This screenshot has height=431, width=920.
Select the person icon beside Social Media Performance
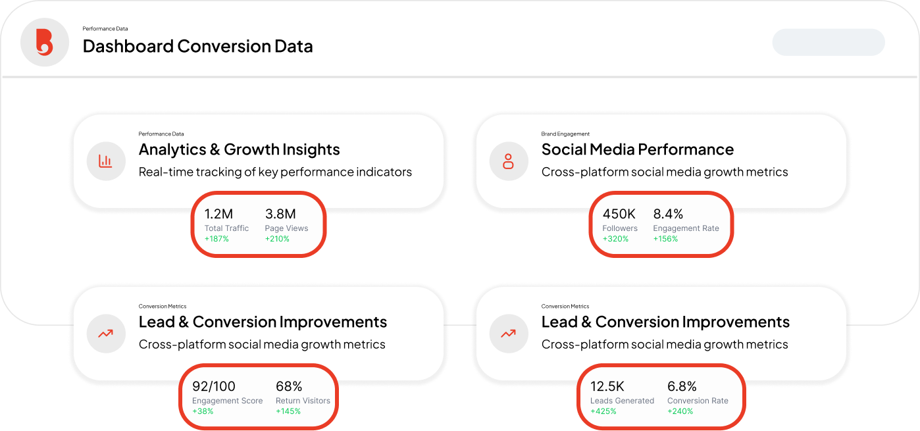coord(508,161)
